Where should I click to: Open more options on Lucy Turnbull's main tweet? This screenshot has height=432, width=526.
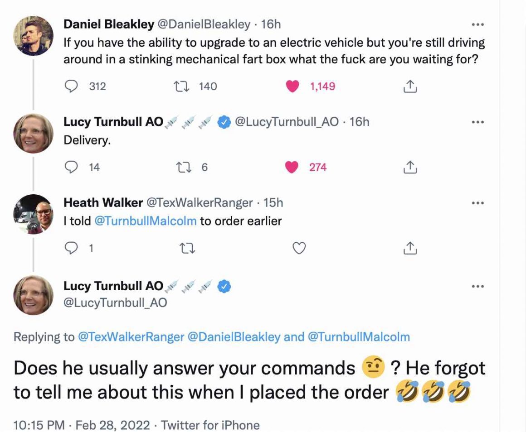[x=478, y=286]
